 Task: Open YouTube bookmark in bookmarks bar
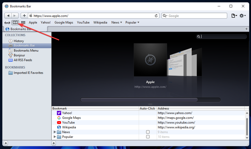83,22
